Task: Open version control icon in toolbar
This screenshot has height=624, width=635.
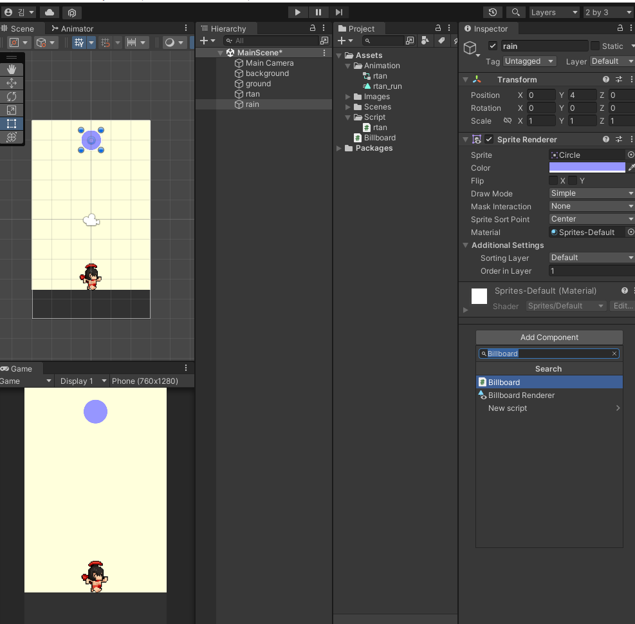Action: [x=72, y=13]
